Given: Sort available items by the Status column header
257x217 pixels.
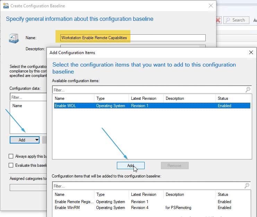Looking at the screenshot, I should coord(223,98).
